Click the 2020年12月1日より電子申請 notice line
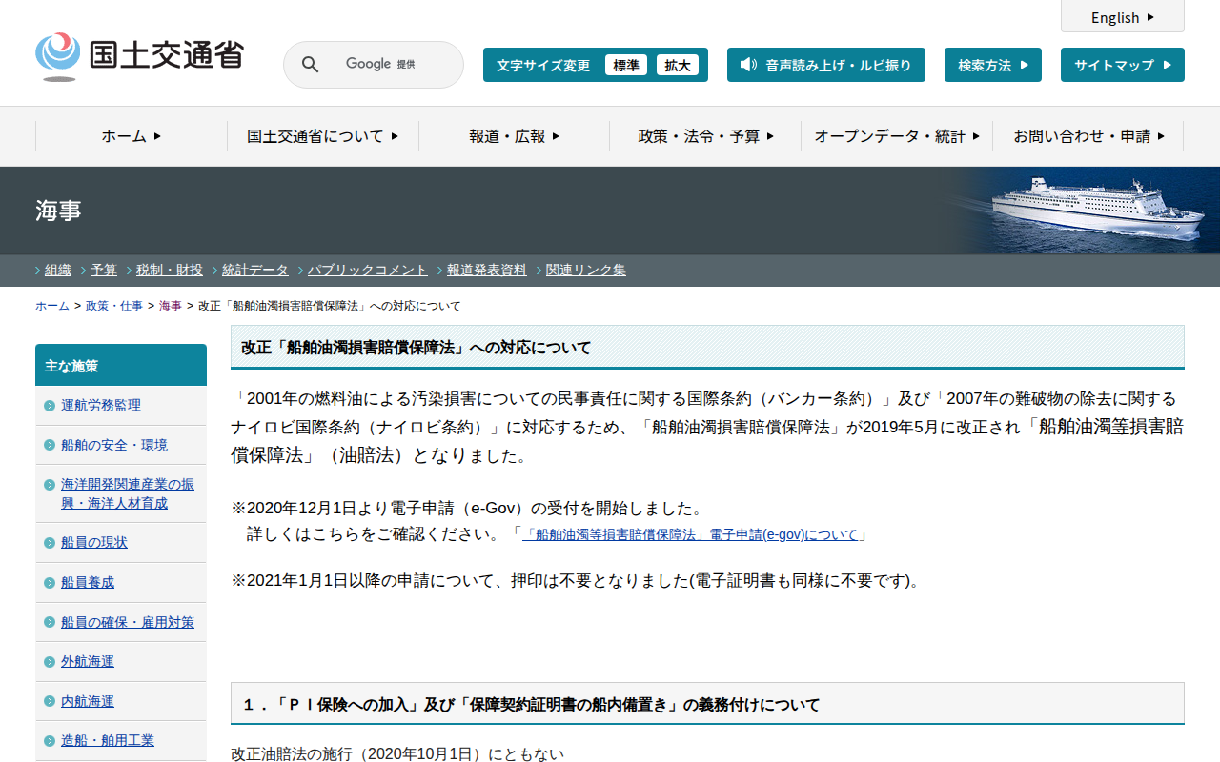This screenshot has height=762, width=1220. coord(468,508)
